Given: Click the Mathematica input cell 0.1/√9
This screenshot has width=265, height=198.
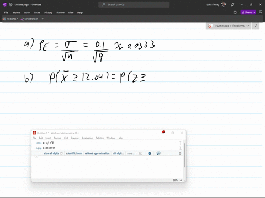Looking at the screenshot, I should pyautogui.click(x=48, y=143).
